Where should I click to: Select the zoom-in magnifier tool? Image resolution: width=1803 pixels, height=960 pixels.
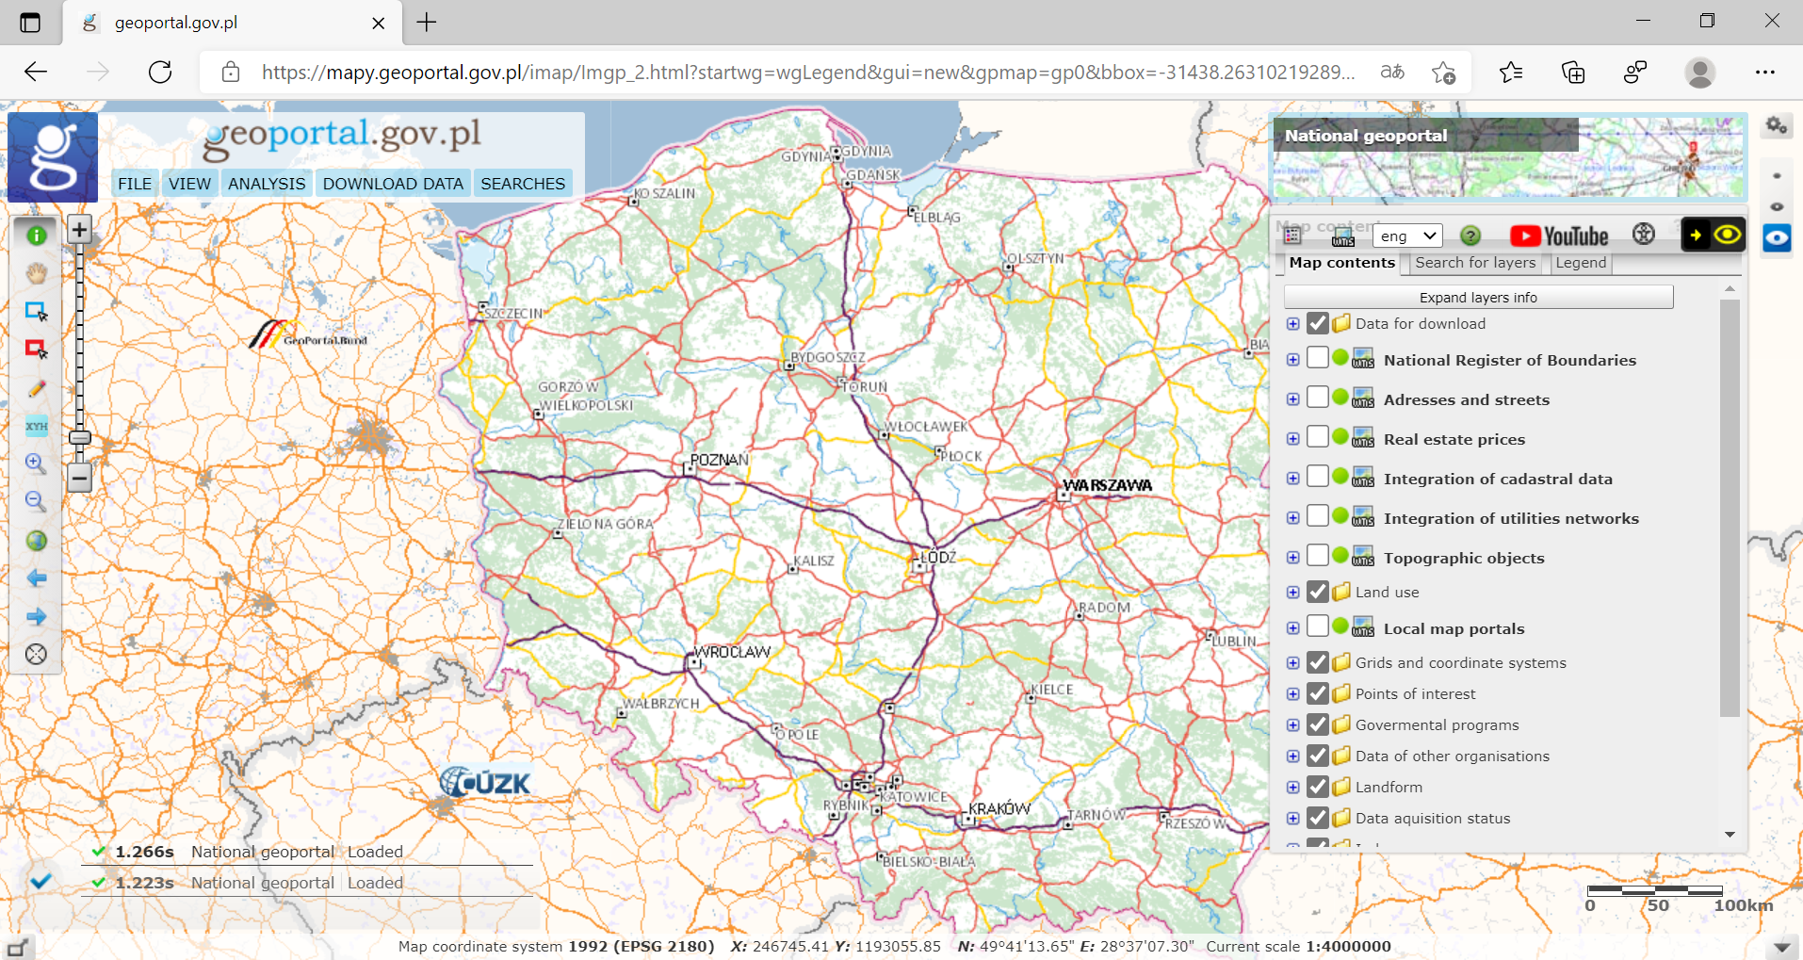point(36,464)
